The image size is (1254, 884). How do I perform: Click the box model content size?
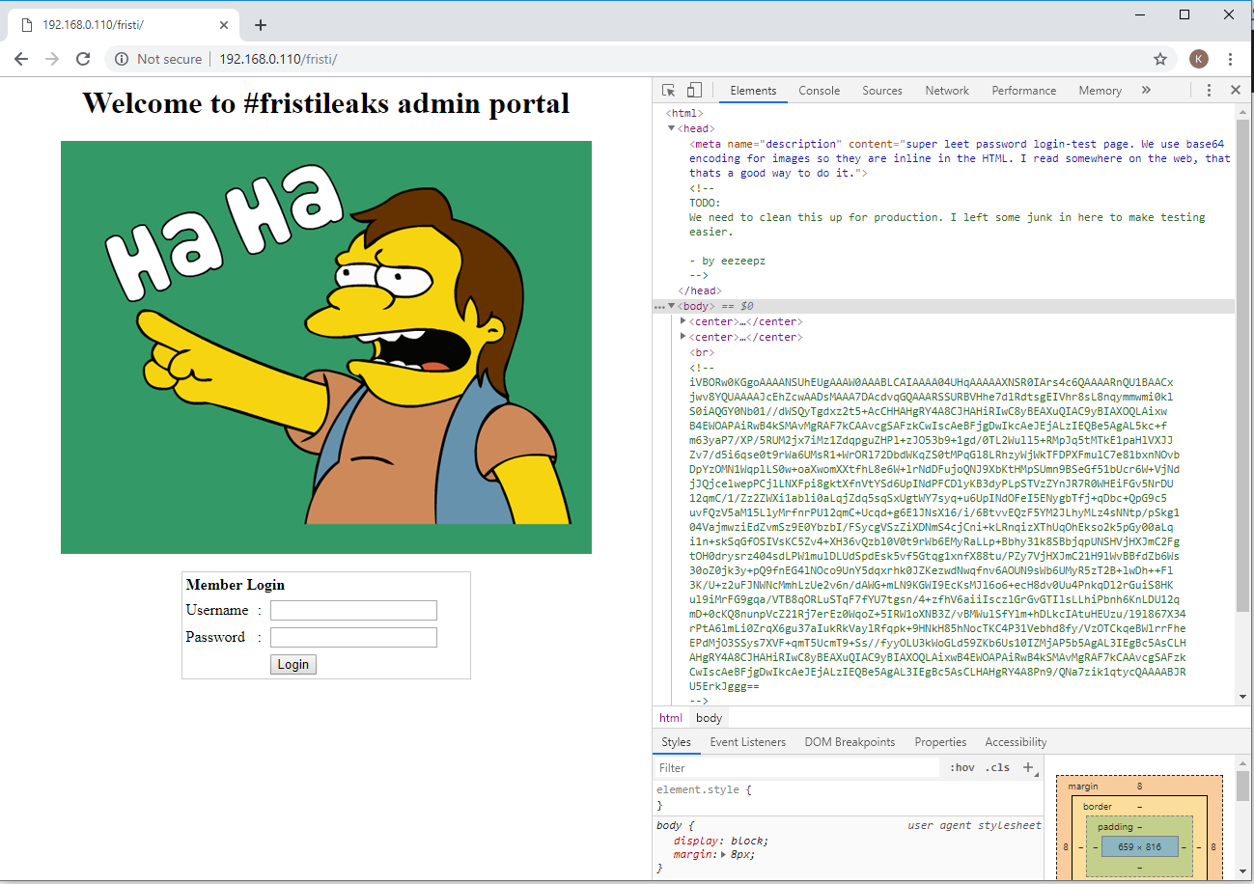tap(1139, 846)
